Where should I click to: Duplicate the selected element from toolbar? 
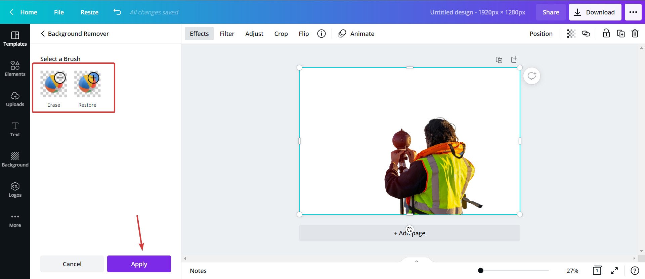621,34
